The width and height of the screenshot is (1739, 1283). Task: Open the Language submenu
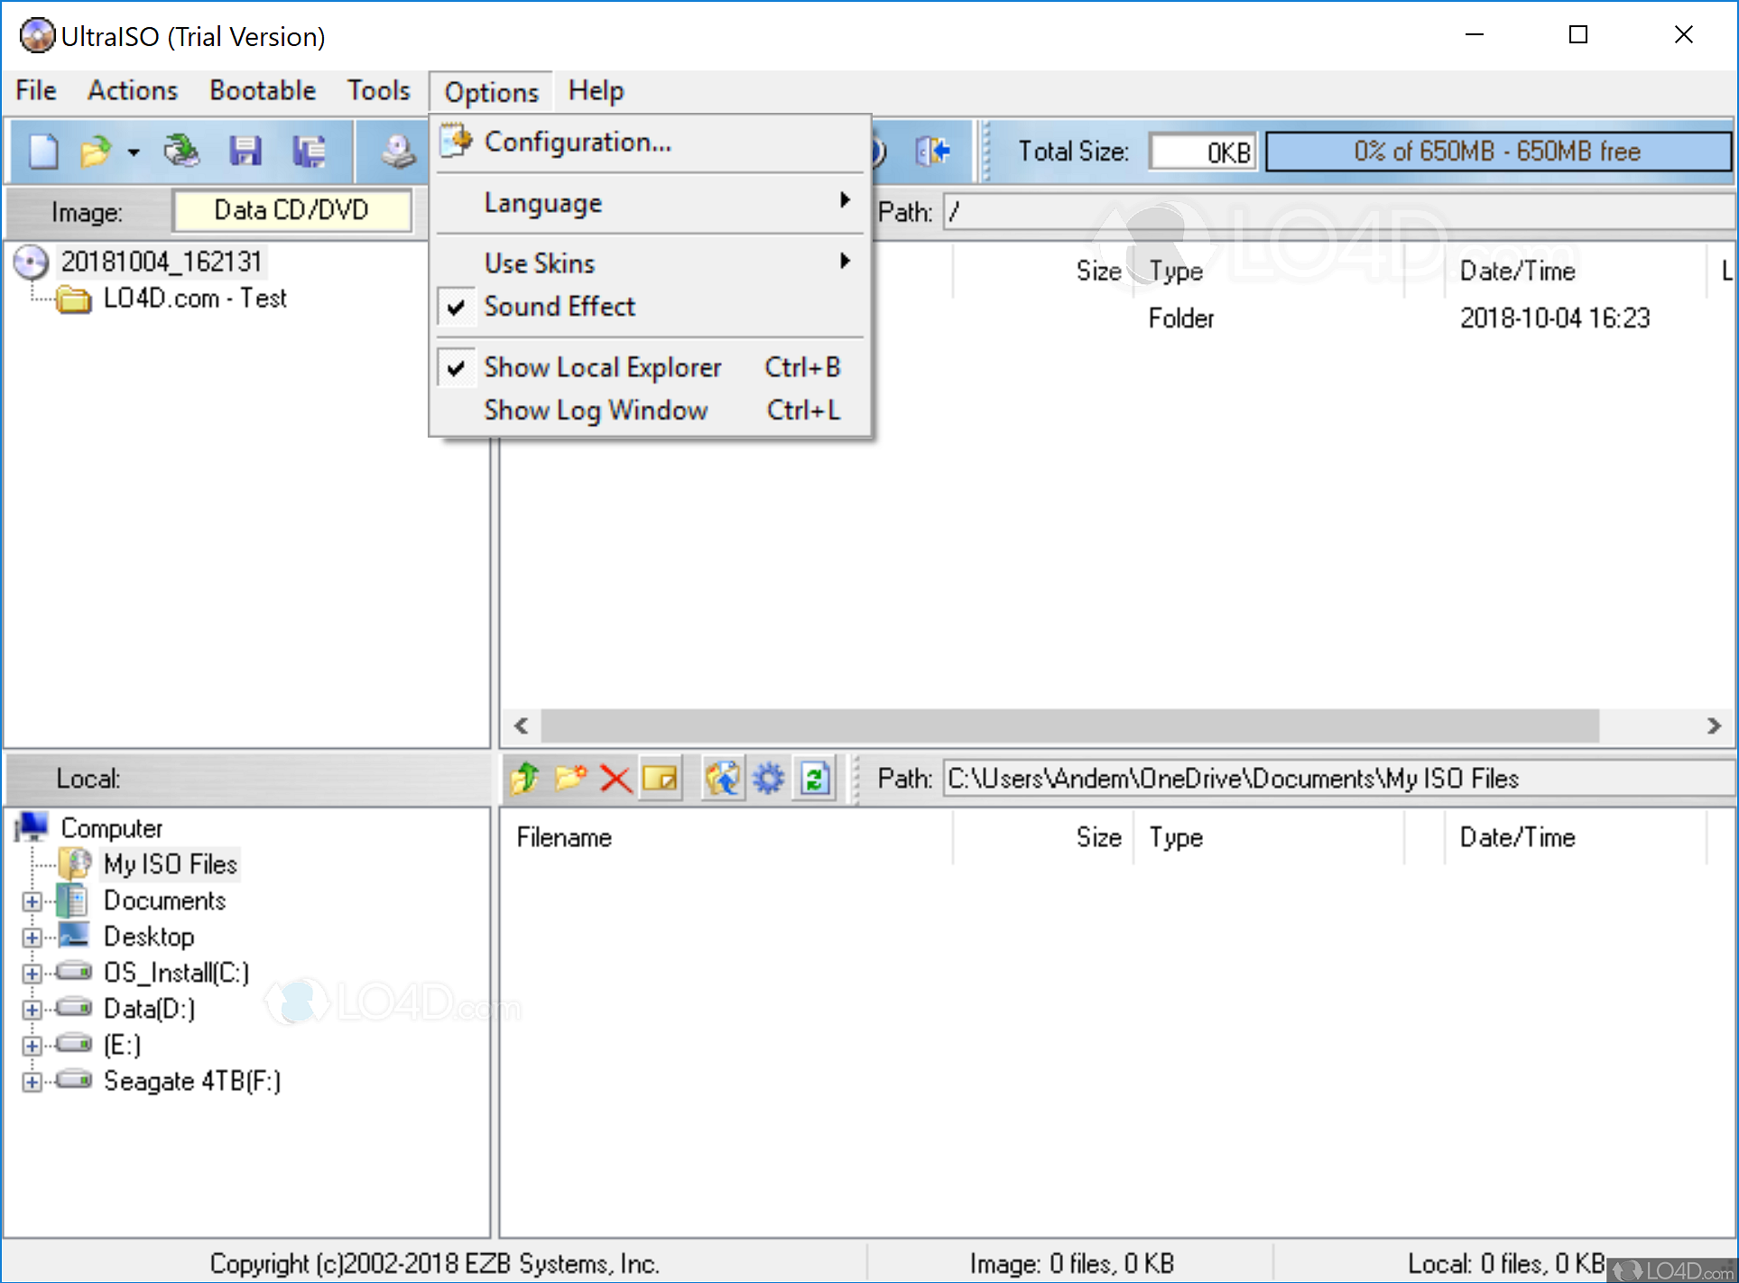[x=542, y=202]
